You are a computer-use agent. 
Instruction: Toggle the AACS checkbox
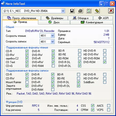(109, 106)
